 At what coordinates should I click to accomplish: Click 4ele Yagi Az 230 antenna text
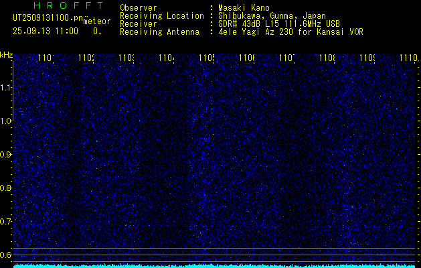click(x=290, y=32)
